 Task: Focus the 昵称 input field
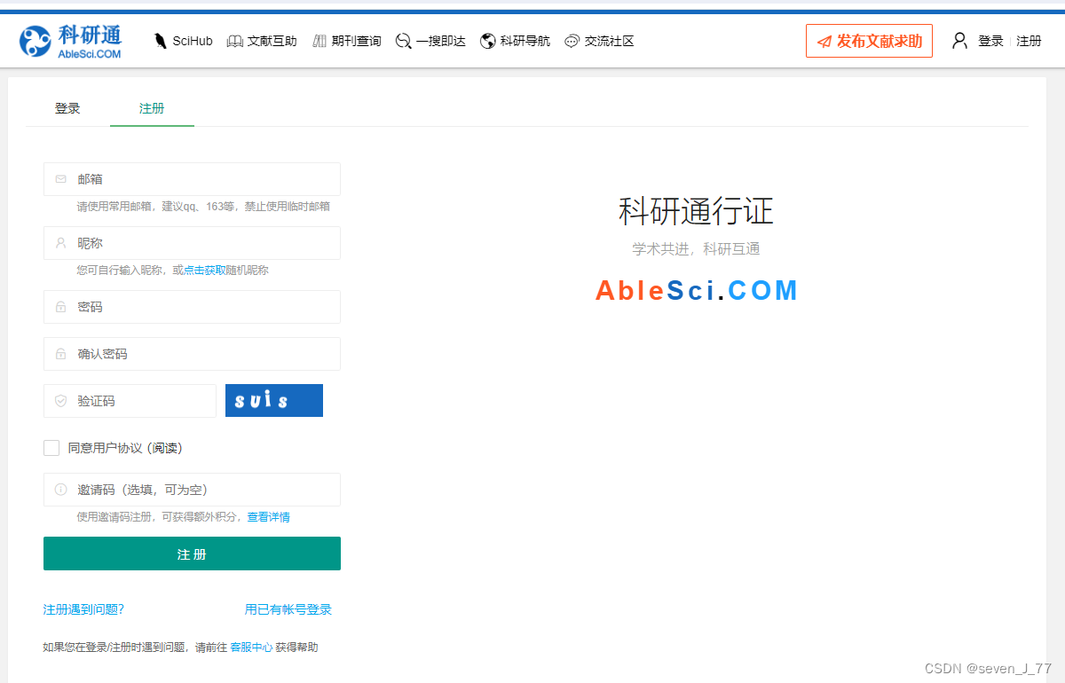coord(192,243)
